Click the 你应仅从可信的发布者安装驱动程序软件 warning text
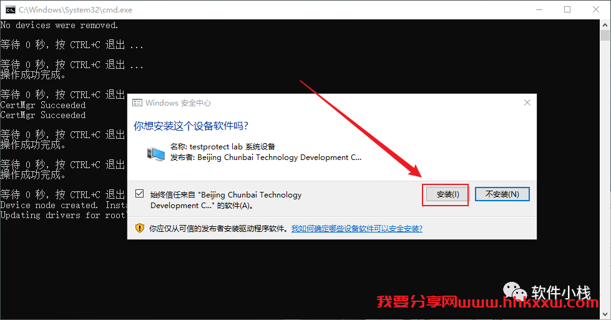The height and width of the screenshot is (320, 611). [x=218, y=229]
